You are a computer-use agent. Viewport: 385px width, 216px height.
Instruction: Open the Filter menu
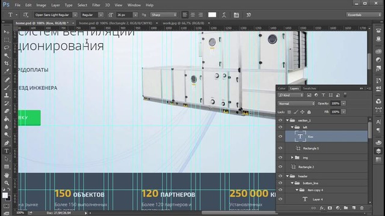[96, 5]
